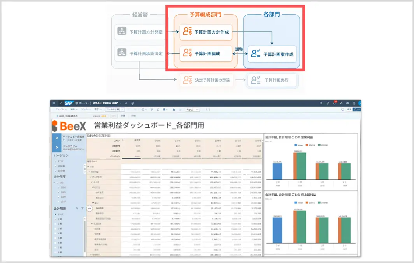Open the 編集 menu in the toolbar
The height and width of the screenshot is (263, 414).
74,109
